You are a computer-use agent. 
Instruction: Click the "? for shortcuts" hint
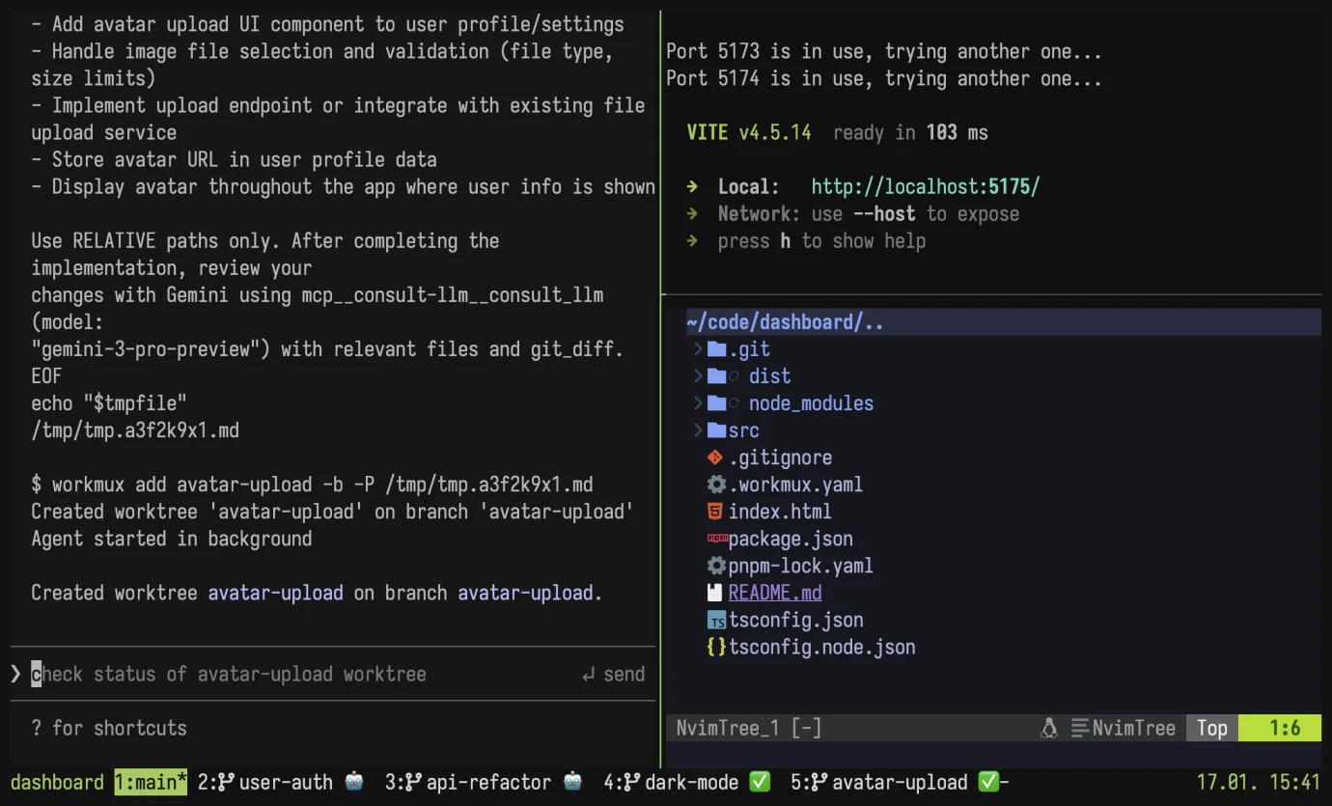tap(109, 728)
